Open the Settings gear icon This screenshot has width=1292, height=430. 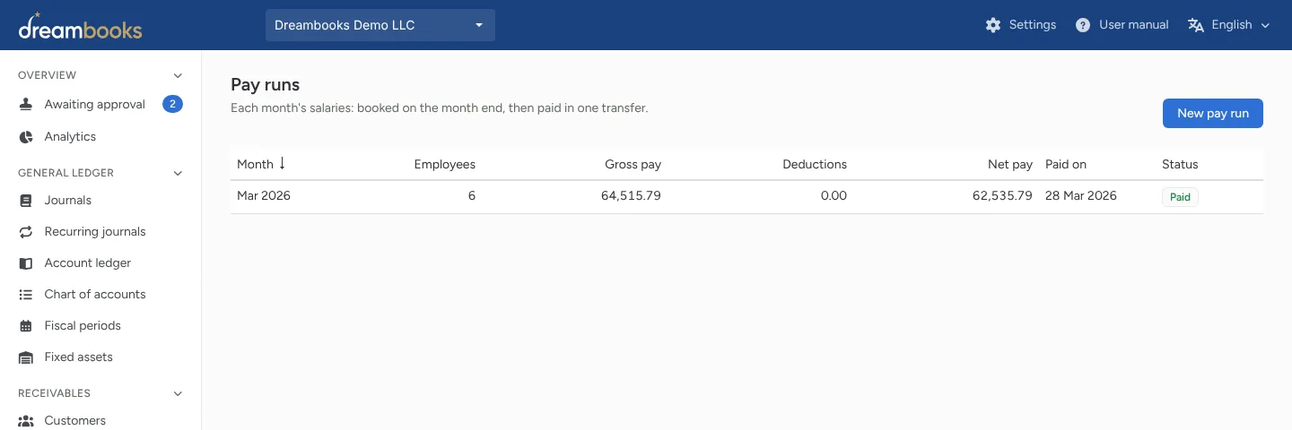(992, 25)
